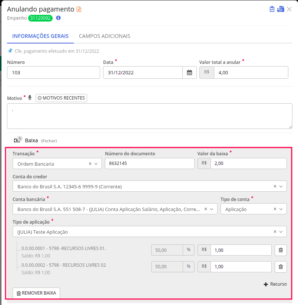Open the calculator report icon in header
This screenshot has width=298, height=305.
click(281, 9)
